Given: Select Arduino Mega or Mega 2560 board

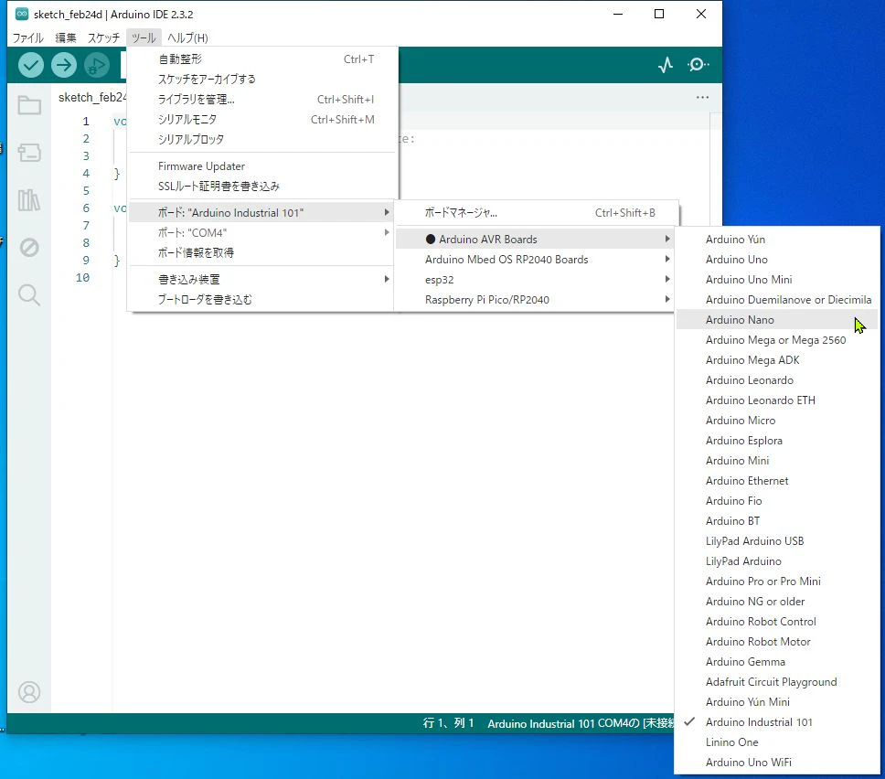Looking at the screenshot, I should click(x=777, y=340).
